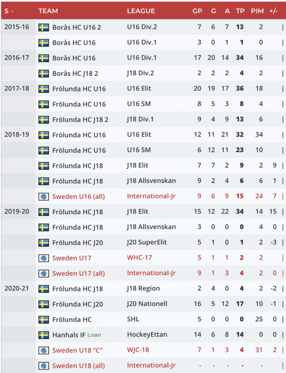Screen dimensions: 286x373
Task: Open the Hanhals IF team link
Action: tap(68, 335)
